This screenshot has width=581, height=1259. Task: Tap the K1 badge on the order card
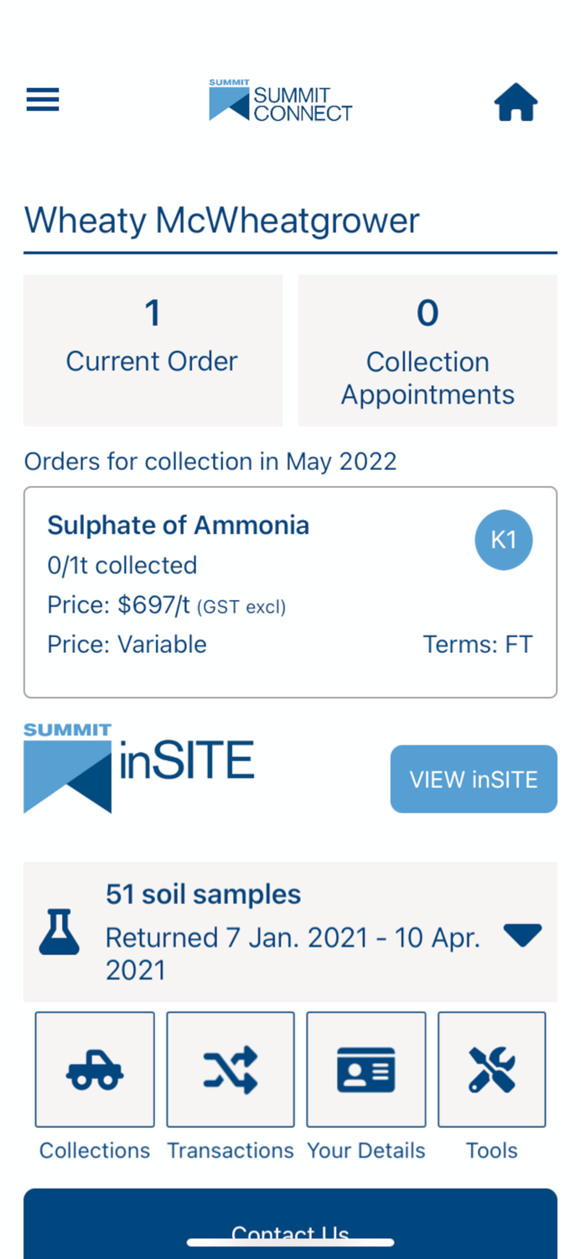(x=503, y=540)
